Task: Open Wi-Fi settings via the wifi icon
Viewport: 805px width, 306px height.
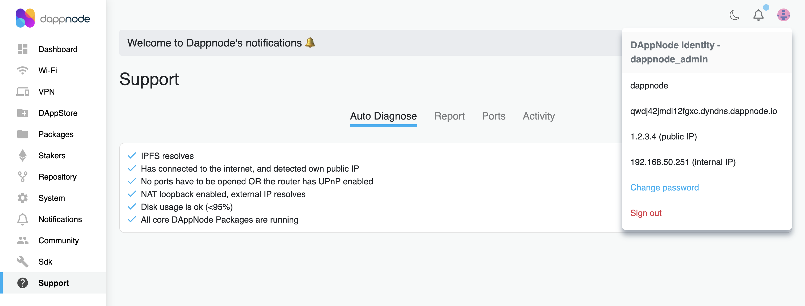Action: [x=23, y=70]
